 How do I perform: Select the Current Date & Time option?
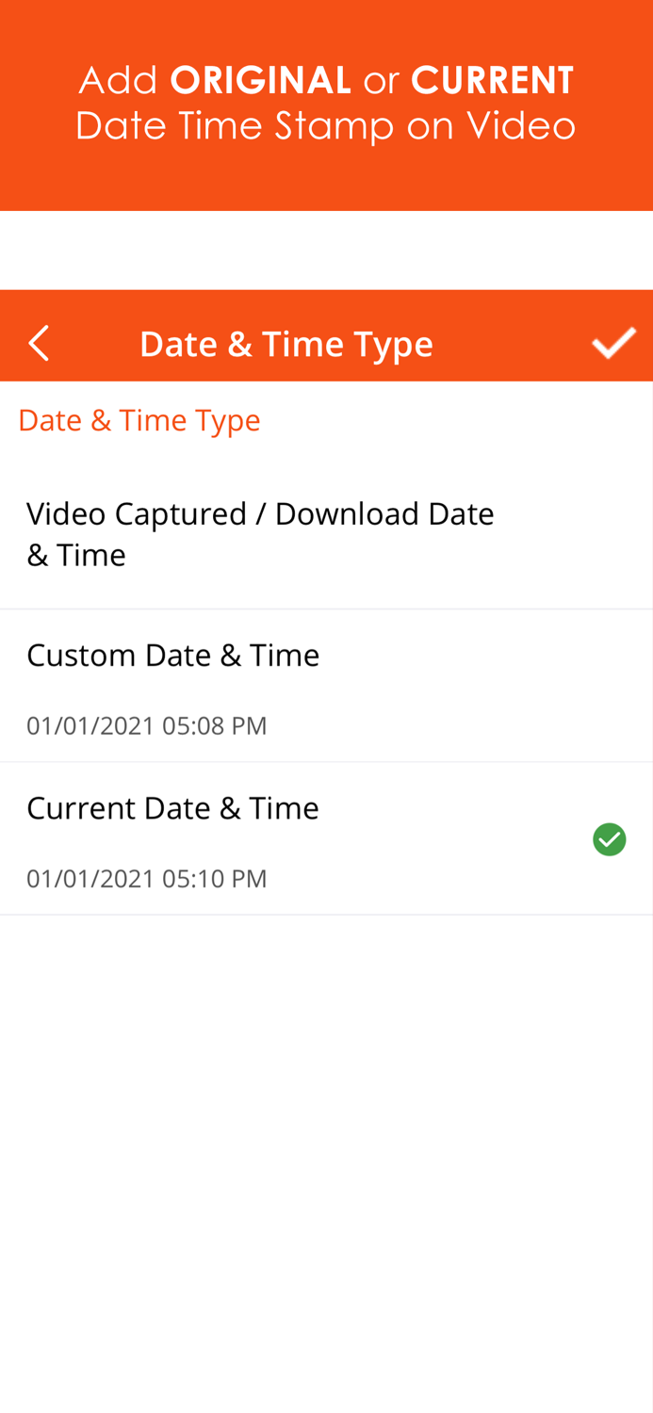172,805
